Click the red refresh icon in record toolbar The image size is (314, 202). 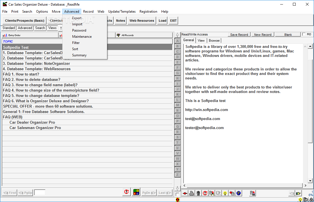pyautogui.click(x=205, y=193)
